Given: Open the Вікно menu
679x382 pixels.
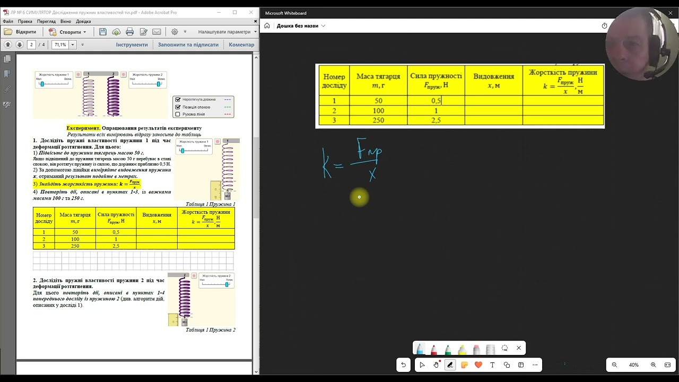Looking at the screenshot, I should [66, 21].
